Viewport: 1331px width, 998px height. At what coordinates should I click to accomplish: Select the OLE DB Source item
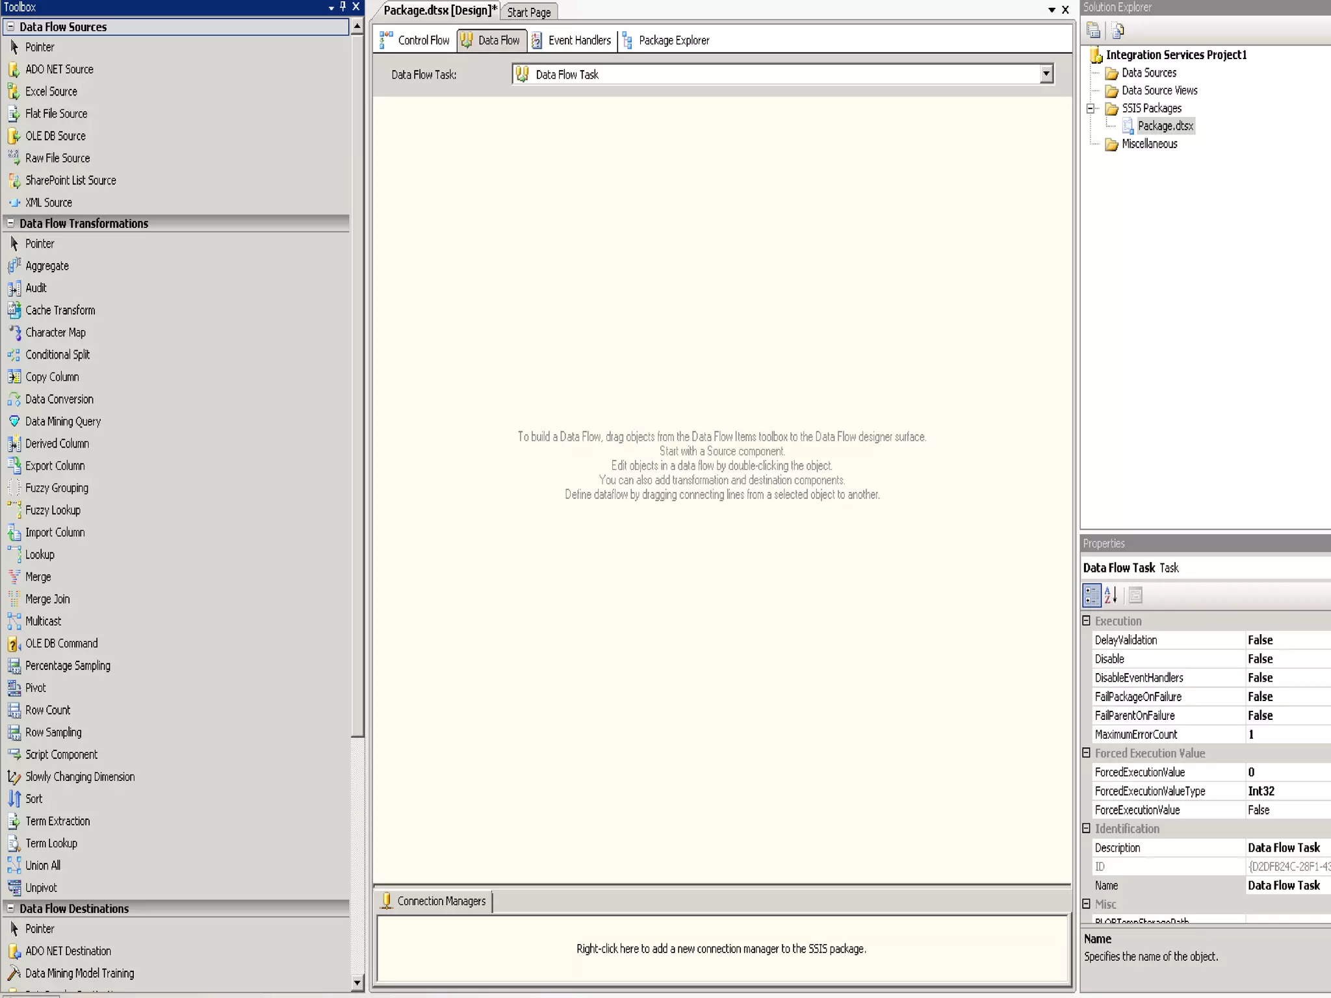coord(55,136)
